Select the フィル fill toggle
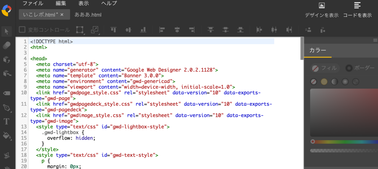Screen dimensions: 378x169 coord(324,68)
